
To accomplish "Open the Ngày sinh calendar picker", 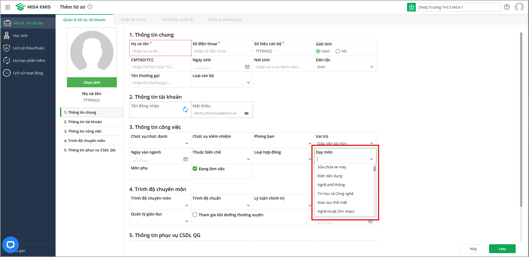I will coord(247,67).
